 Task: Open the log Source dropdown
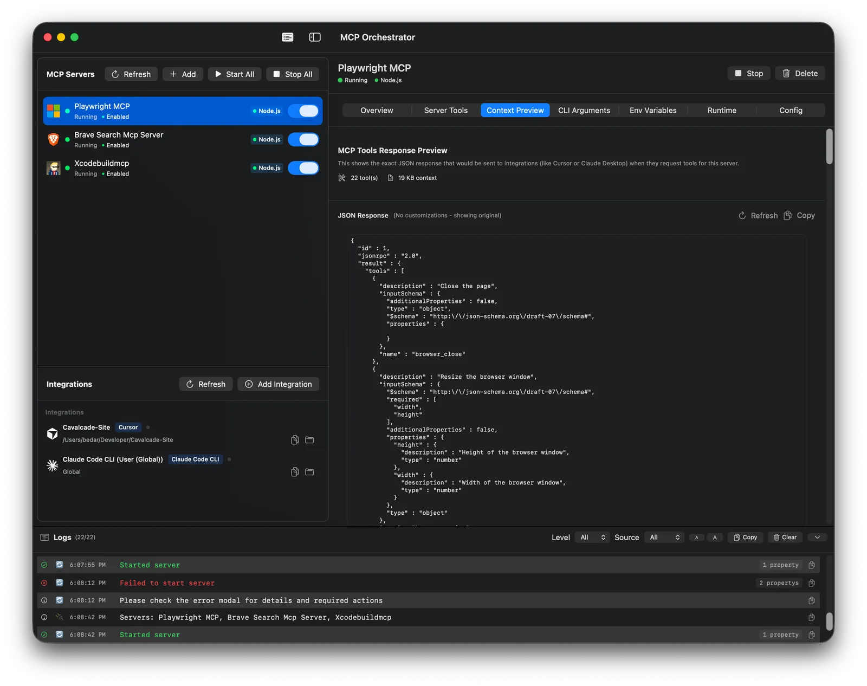[664, 537]
